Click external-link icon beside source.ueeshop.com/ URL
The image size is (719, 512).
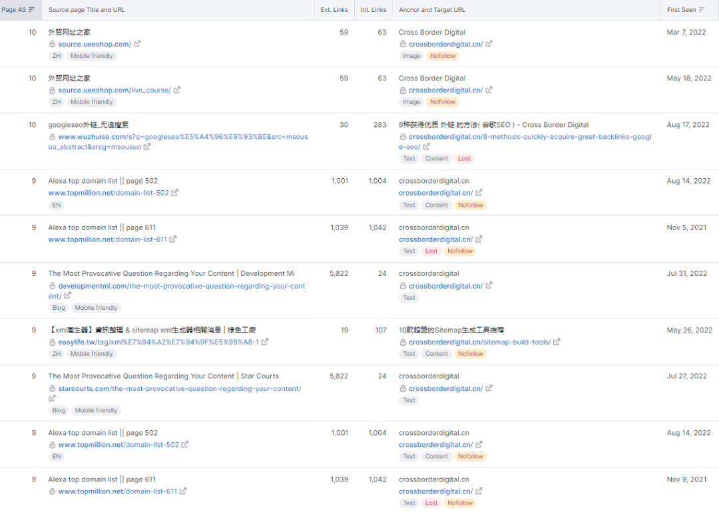click(137, 44)
